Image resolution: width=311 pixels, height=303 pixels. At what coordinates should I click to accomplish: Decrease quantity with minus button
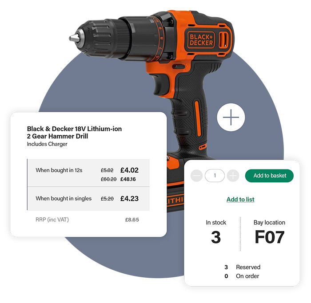coord(196,176)
